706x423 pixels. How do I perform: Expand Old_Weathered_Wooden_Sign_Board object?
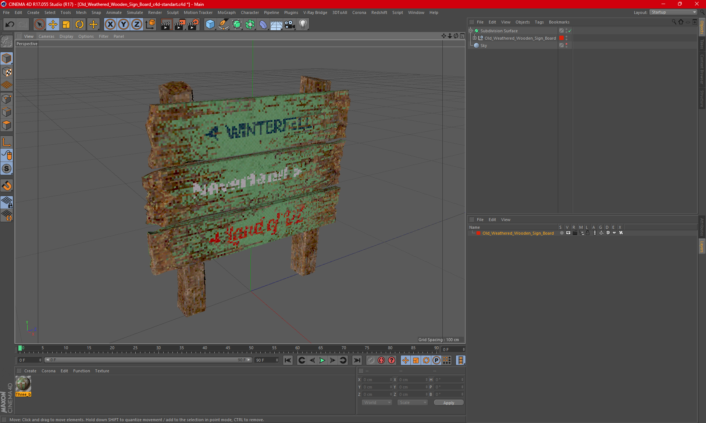475,38
